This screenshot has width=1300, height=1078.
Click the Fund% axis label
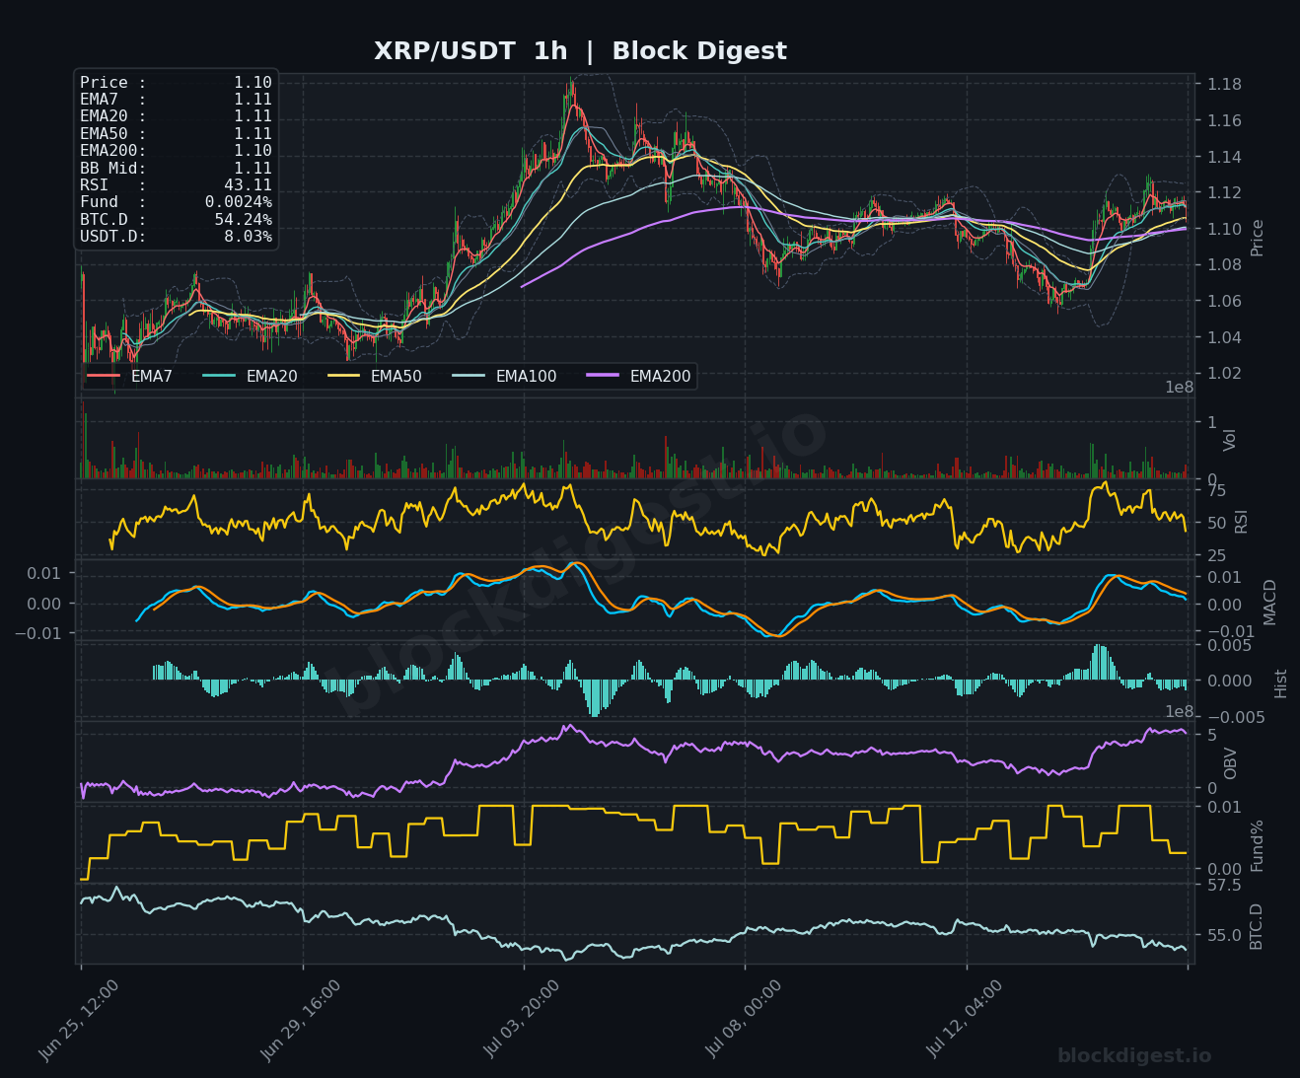(1258, 845)
